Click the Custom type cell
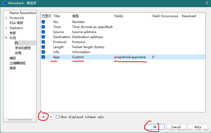Image resolution: width=211 pixels, height=133 pixels. [78, 57]
